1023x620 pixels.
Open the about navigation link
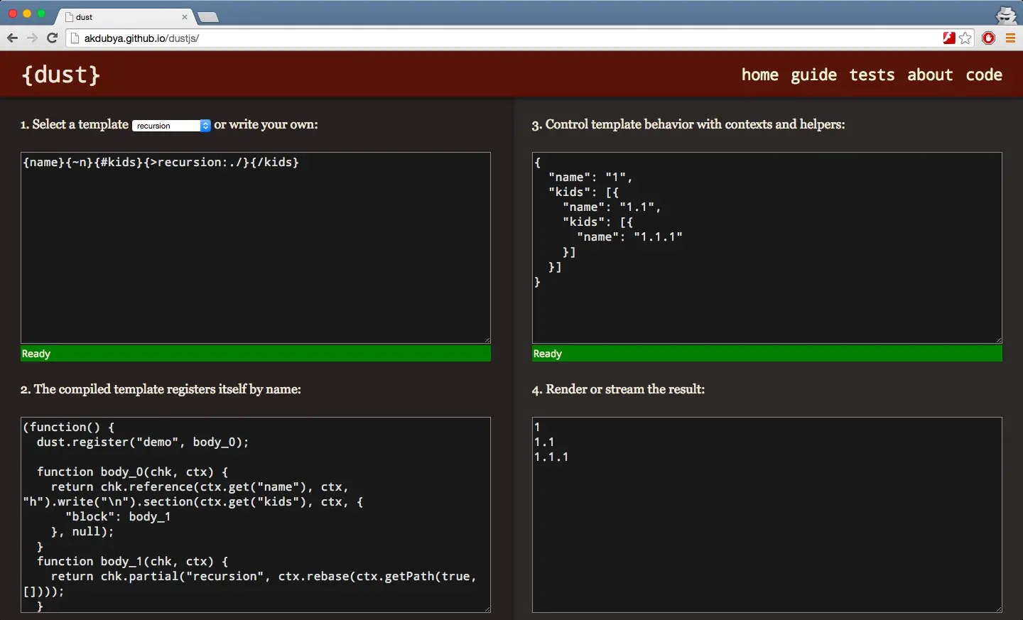click(931, 75)
